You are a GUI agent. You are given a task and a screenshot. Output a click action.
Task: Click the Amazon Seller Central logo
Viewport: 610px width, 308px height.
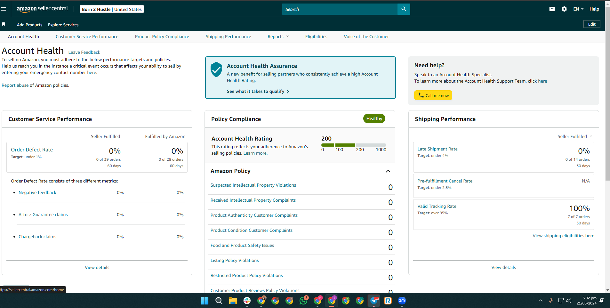point(42,9)
